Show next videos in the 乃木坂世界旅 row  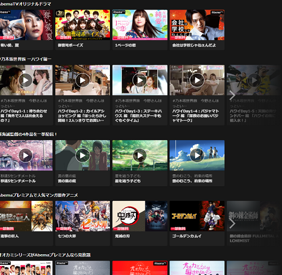232,95
